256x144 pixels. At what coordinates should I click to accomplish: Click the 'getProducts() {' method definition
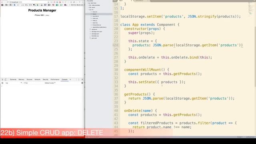point(139,94)
